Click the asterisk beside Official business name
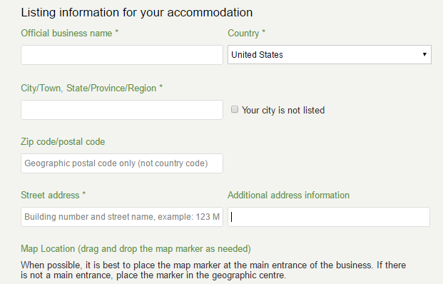 (116, 31)
